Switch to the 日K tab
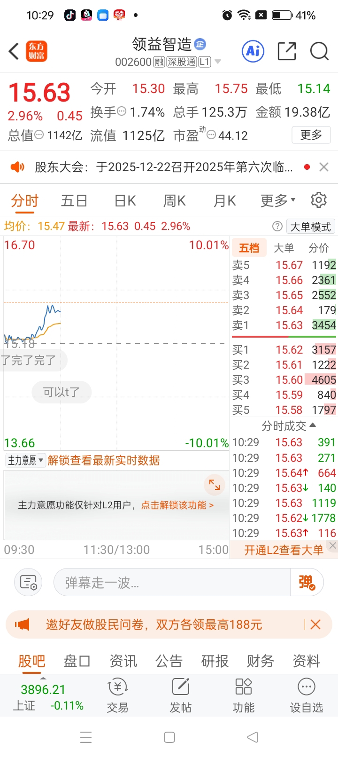 click(x=125, y=201)
